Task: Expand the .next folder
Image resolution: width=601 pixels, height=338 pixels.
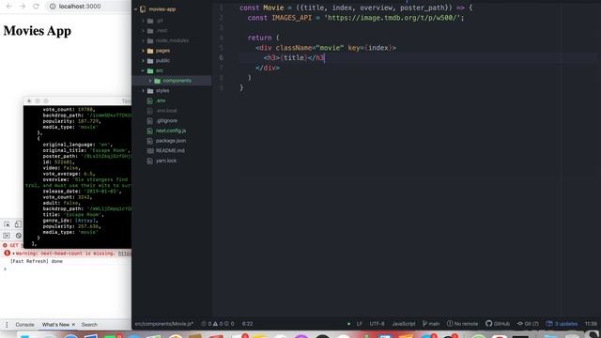Action: (143, 31)
